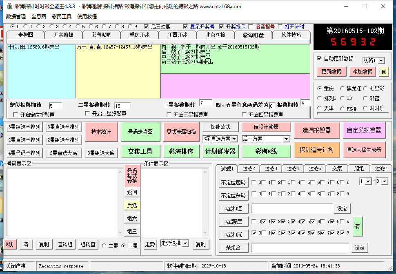
Task: Choose the 二星 radio option
Action: [x=104, y=246]
